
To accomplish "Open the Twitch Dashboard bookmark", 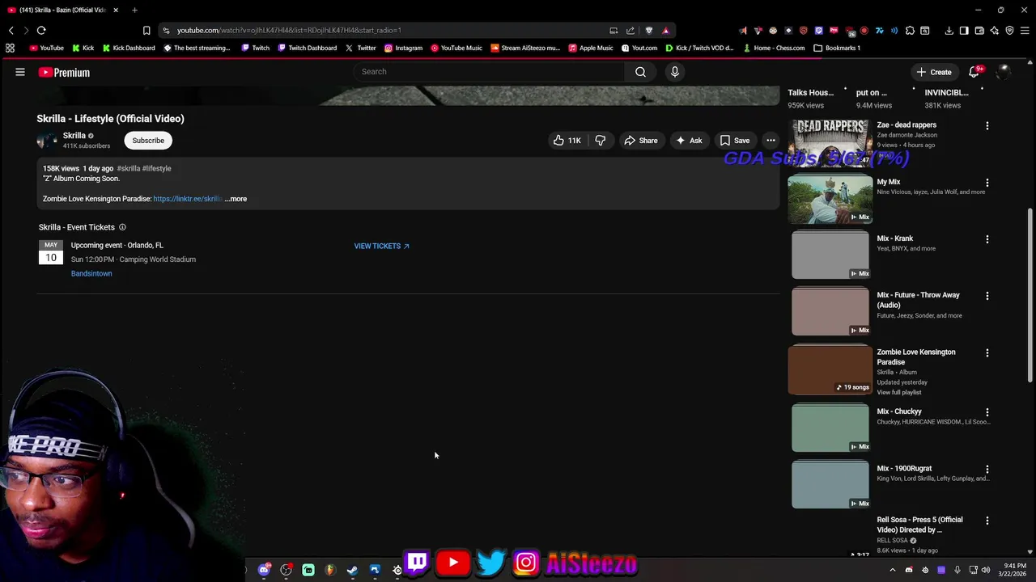I will pyautogui.click(x=307, y=48).
